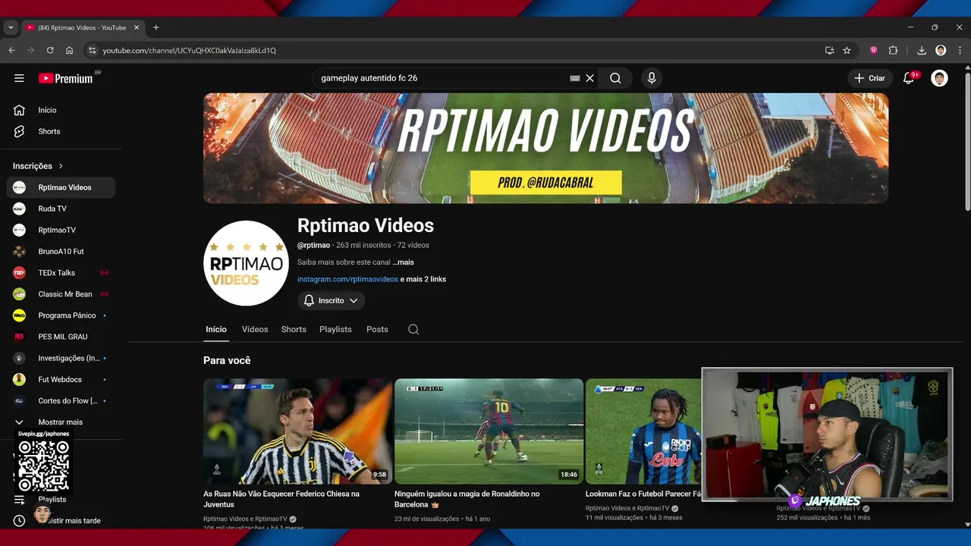This screenshot has width=971, height=546.
Task: Open browser downloads icon
Action: (x=922, y=50)
